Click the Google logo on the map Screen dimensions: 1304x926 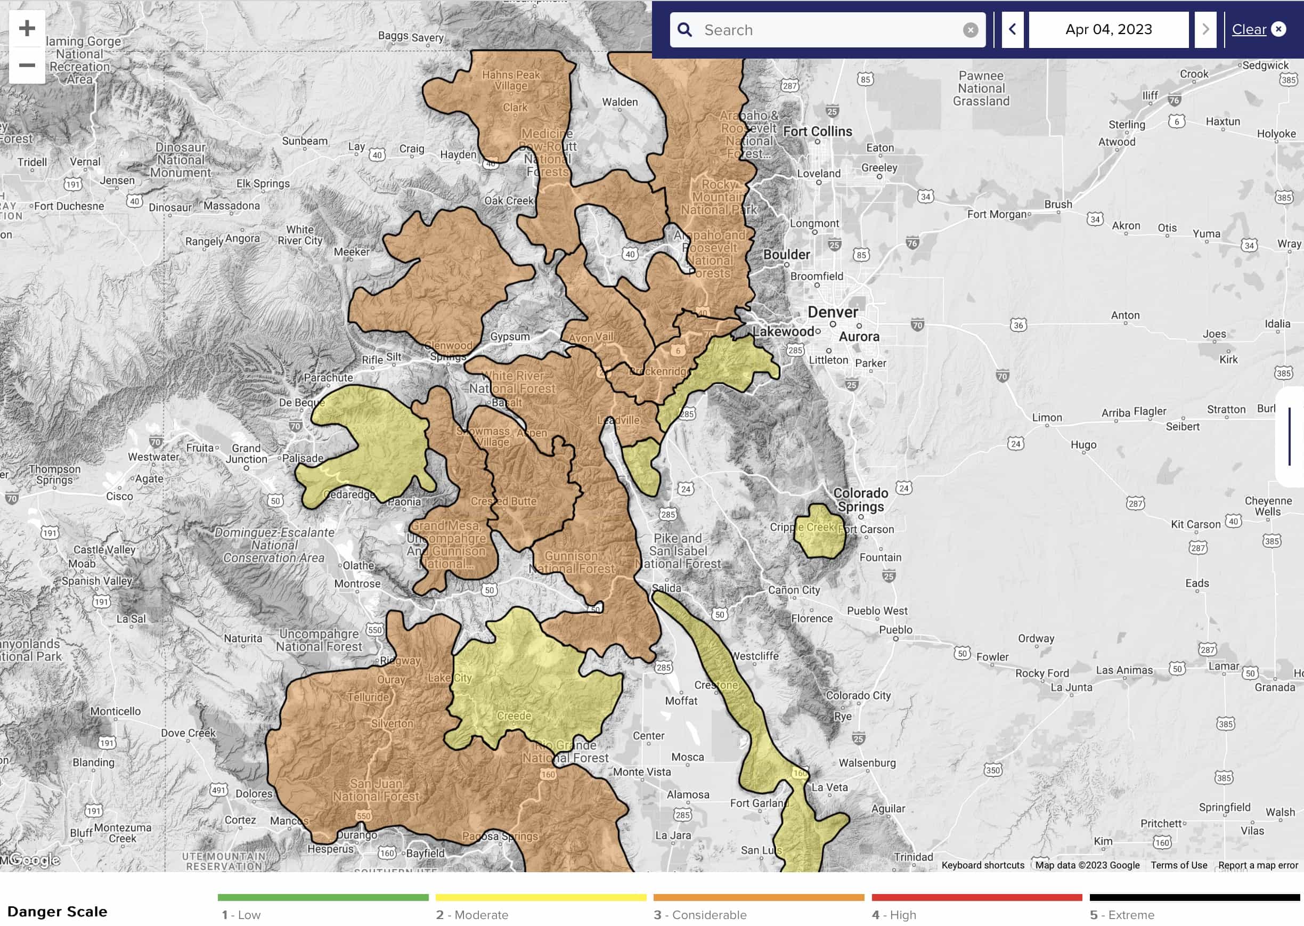tap(34, 859)
